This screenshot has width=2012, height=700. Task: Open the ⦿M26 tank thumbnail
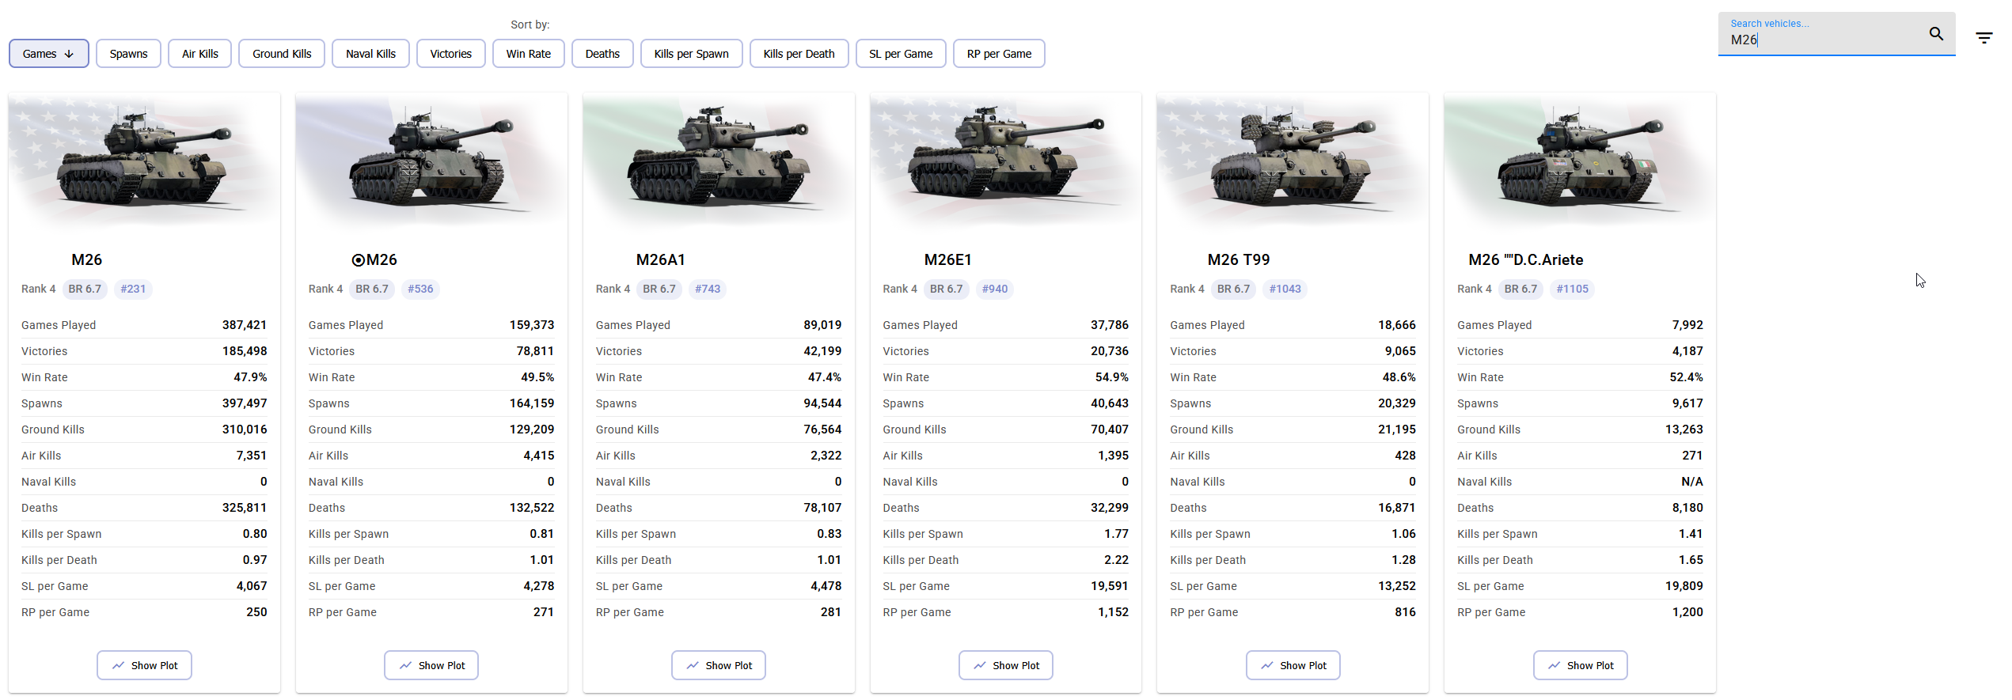click(x=431, y=161)
